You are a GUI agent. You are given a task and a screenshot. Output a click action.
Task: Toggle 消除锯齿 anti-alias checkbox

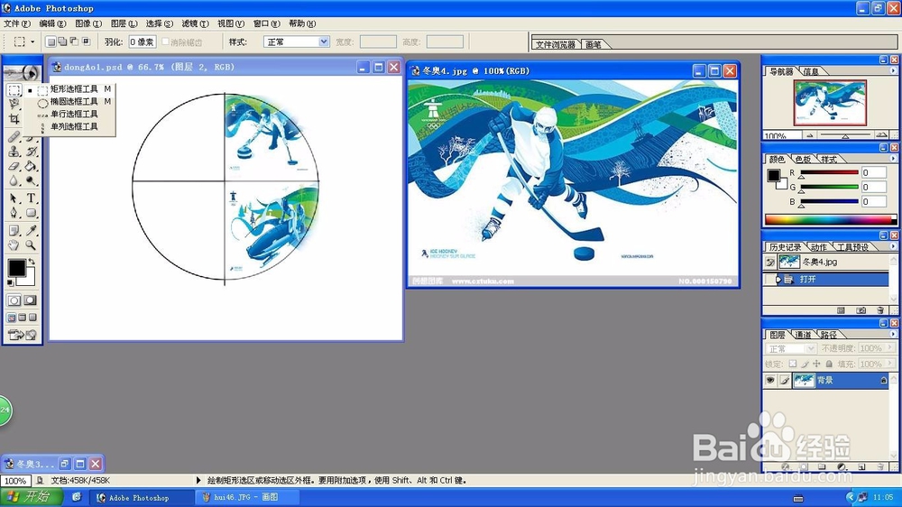tap(165, 41)
